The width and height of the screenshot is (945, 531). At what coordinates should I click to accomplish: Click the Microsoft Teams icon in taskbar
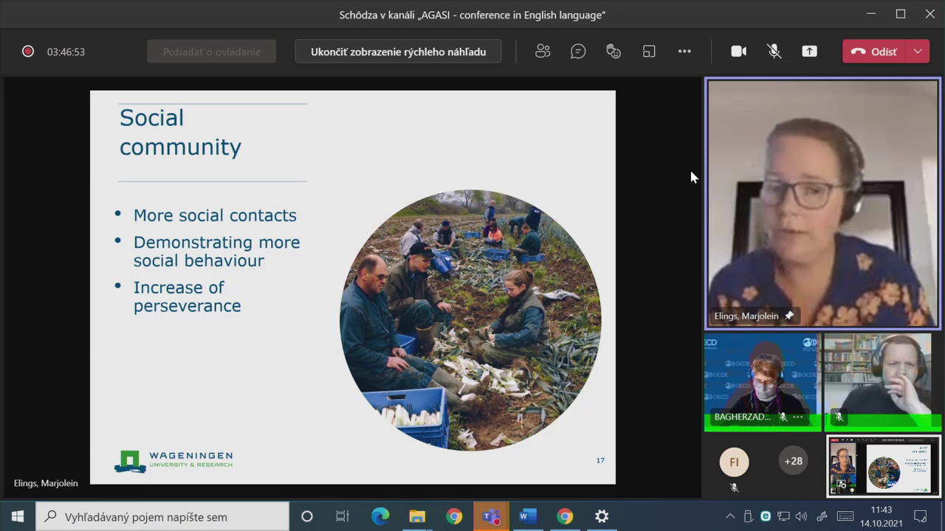coord(491,516)
